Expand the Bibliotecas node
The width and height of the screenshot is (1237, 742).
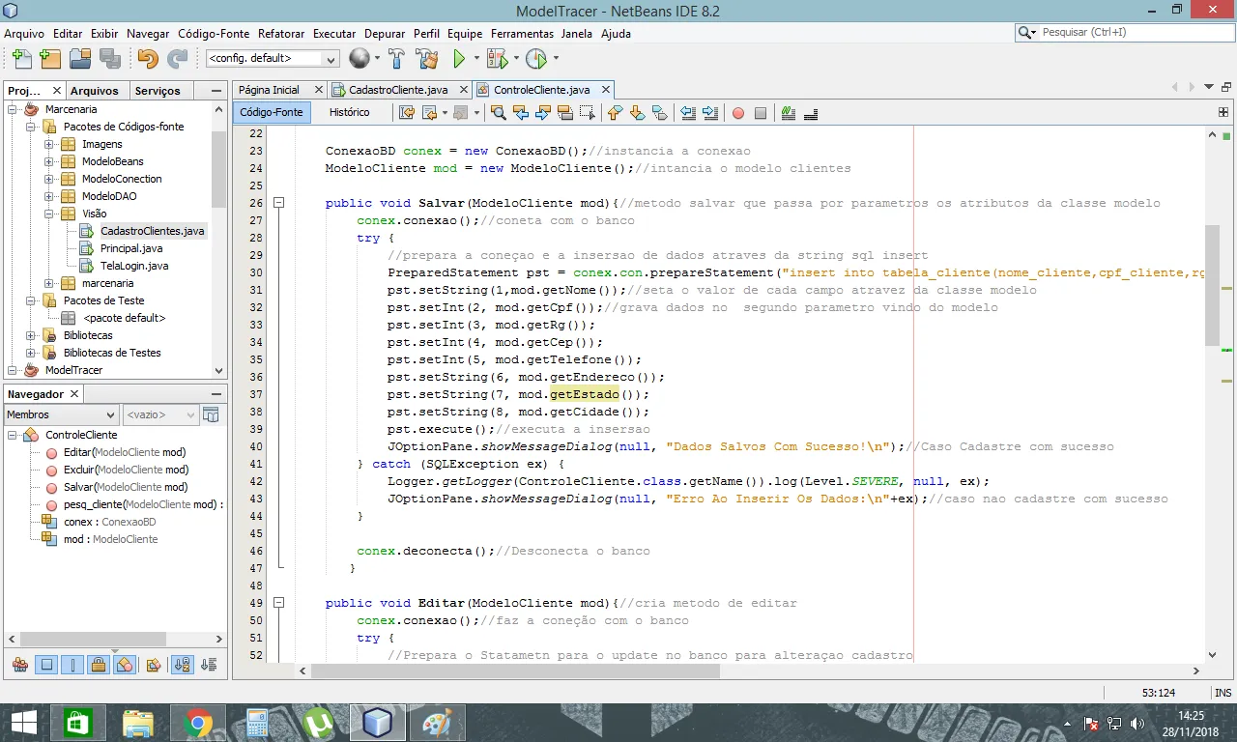31,335
